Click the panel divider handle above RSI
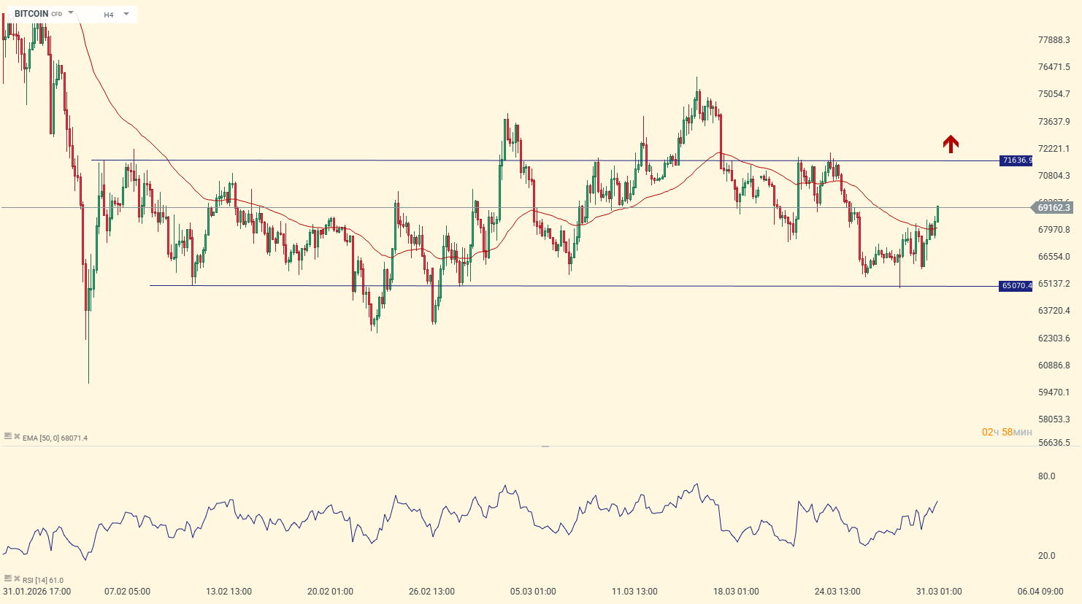Viewport: 1082px width, 604px height. click(x=545, y=446)
